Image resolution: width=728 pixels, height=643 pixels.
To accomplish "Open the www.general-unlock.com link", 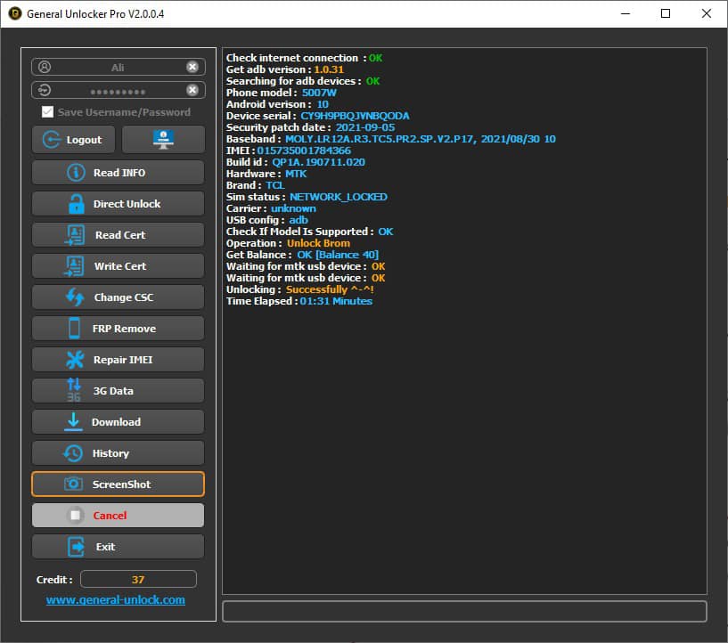I will [116, 600].
